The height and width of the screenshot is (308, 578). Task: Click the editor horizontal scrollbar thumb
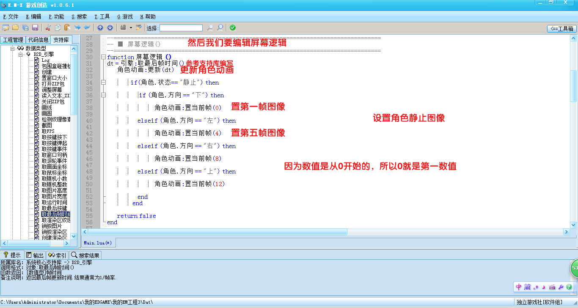tap(217, 232)
